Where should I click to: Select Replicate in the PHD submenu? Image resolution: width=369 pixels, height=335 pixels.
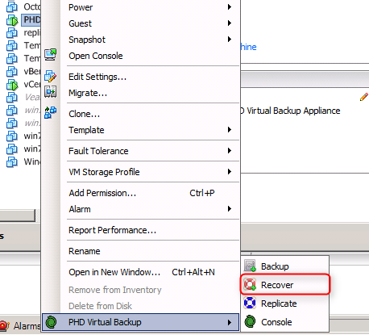click(x=285, y=304)
